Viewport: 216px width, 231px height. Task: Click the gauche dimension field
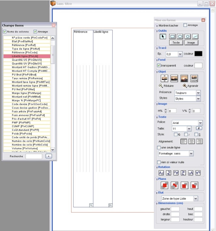(175, 209)
